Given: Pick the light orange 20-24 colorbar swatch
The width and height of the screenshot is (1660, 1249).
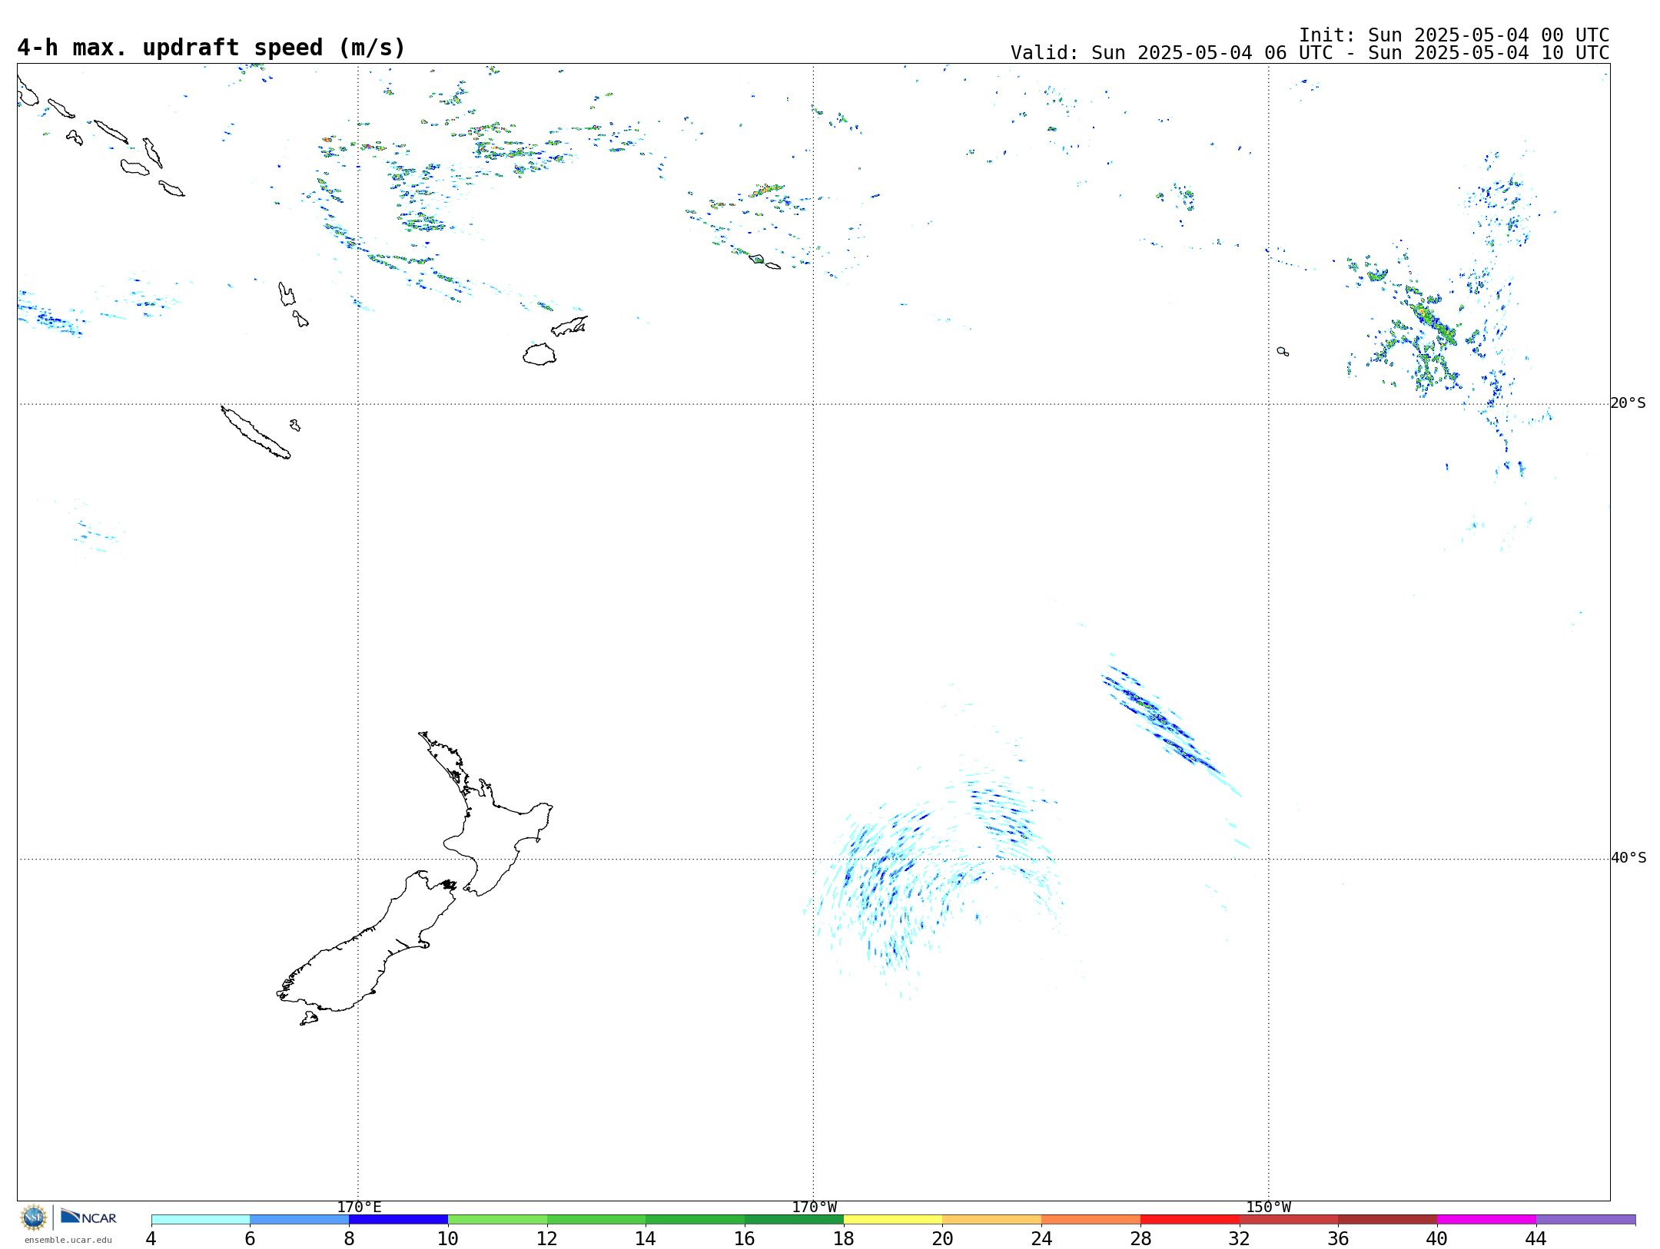Looking at the screenshot, I should coord(992,1220).
